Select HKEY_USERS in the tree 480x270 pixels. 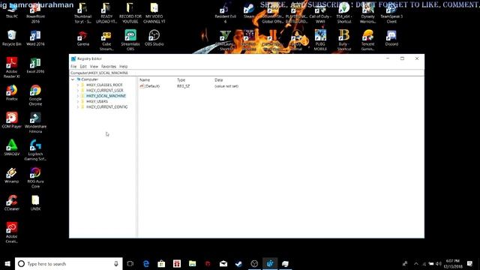[97, 102]
